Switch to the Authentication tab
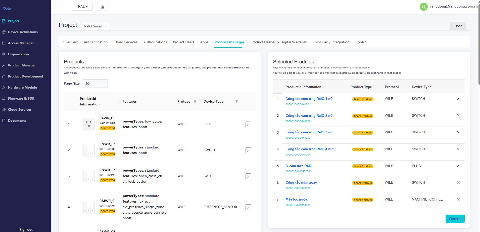The image size is (480, 232). (x=96, y=42)
